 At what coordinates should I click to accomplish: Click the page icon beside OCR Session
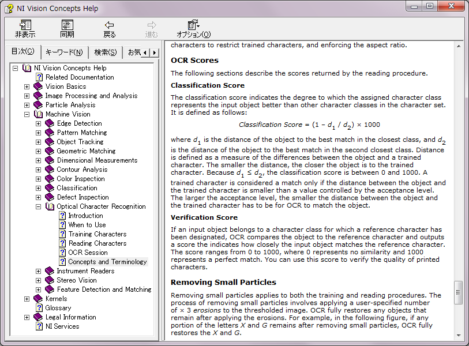click(x=62, y=253)
